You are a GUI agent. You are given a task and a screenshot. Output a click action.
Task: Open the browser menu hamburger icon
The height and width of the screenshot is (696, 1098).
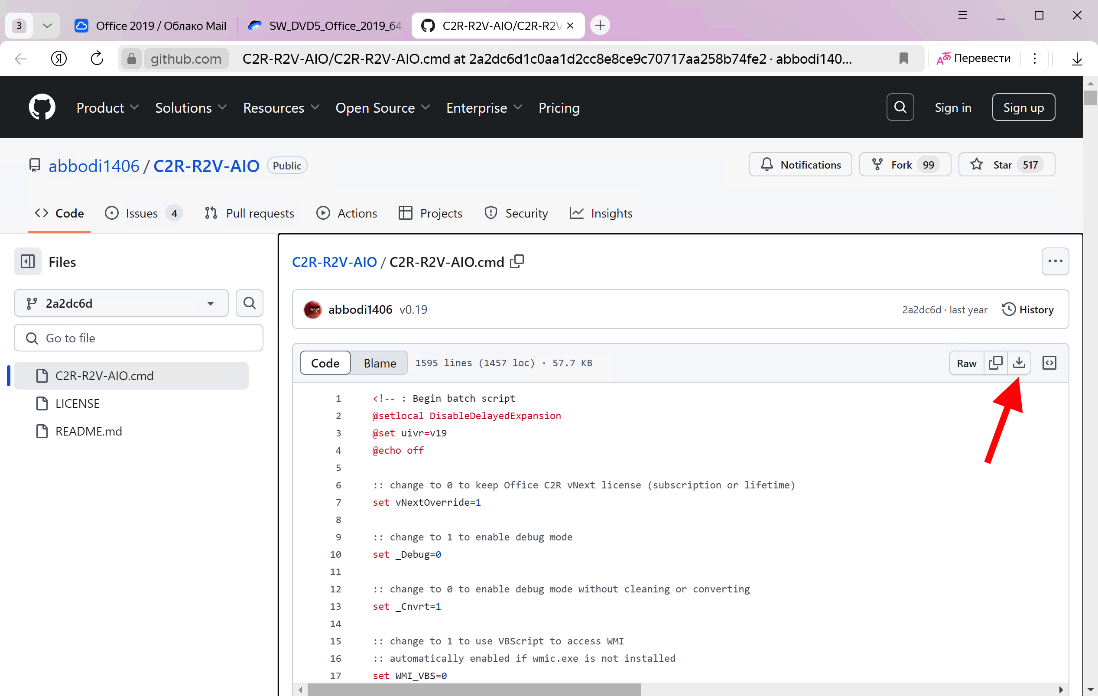point(962,15)
